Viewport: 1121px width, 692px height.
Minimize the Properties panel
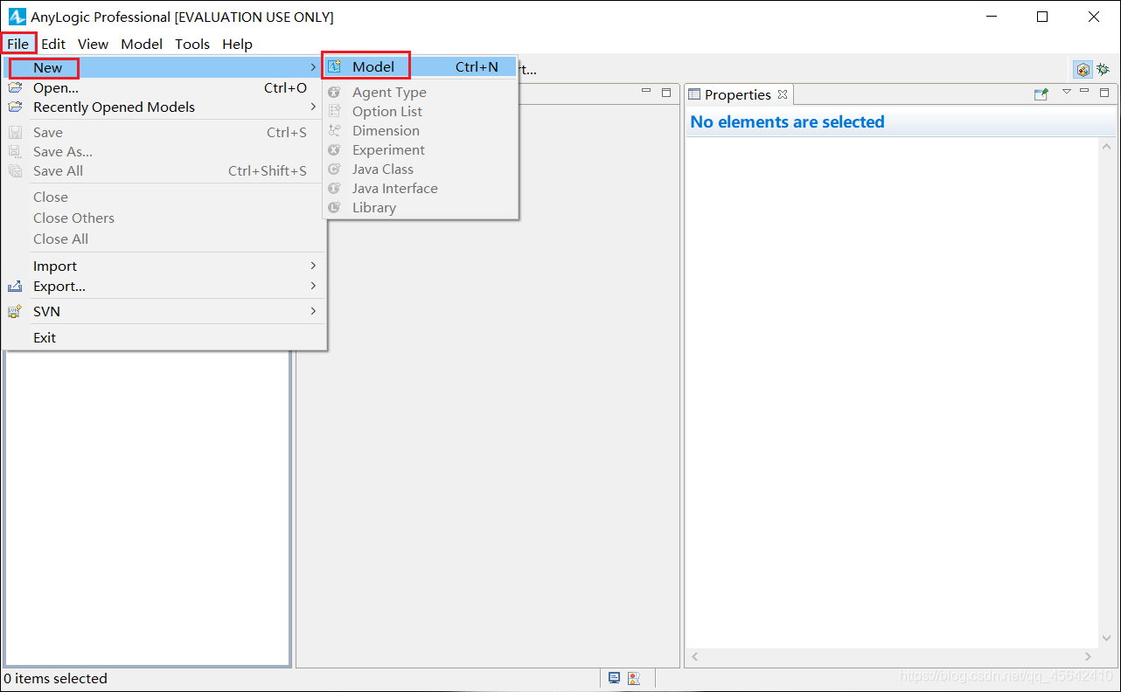tap(1084, 91)
